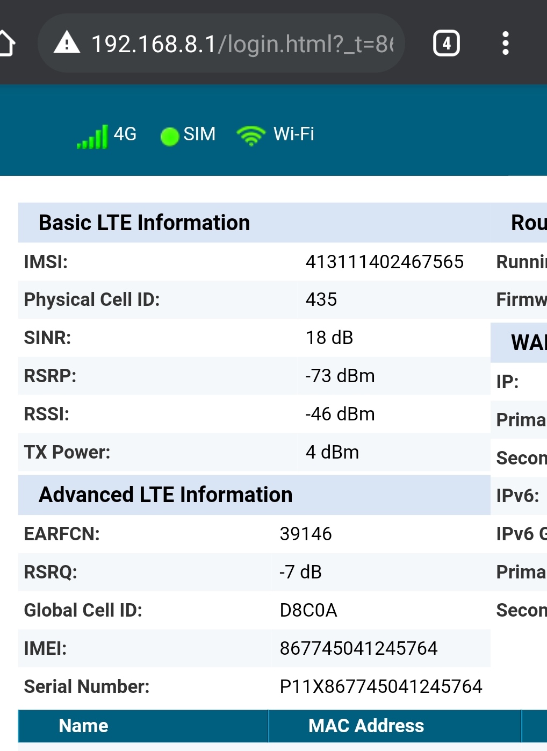Screen dimensions: 547x751
Task: Select RSRQ value -7 dB
Action: point(300,572)
